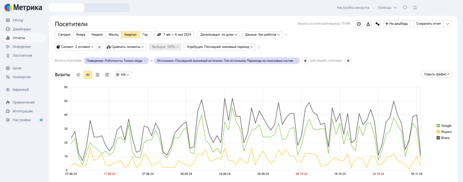
Task: Open notifications bell icon
Action: pos(415,8)
